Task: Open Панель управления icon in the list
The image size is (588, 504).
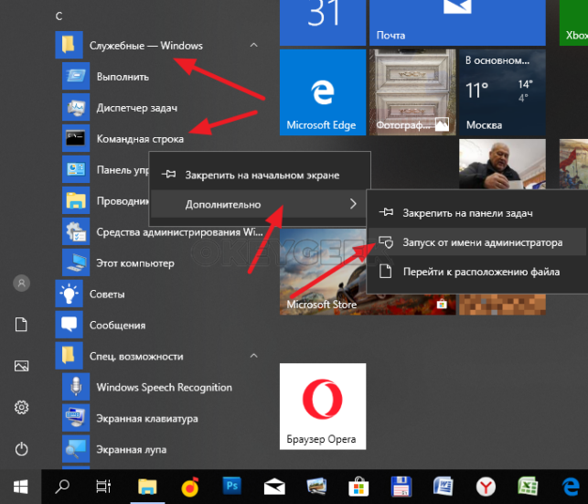Action: click(76, 169)
